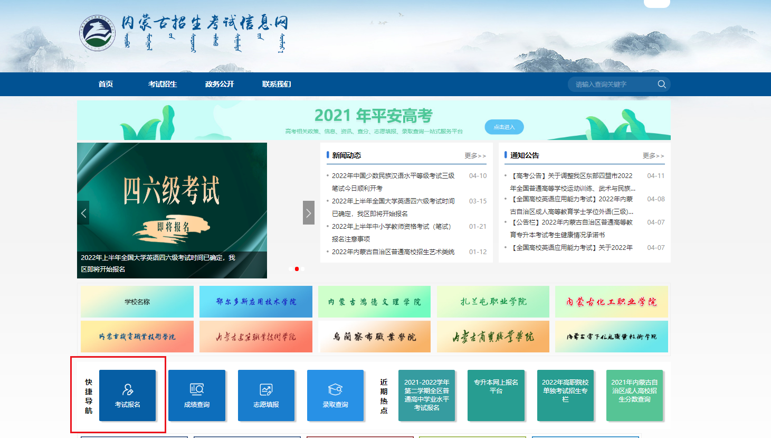This screenshot has width=771, height=438.
Task: Open 首页 in navigation bar
Action: click(x=106, y=84)
